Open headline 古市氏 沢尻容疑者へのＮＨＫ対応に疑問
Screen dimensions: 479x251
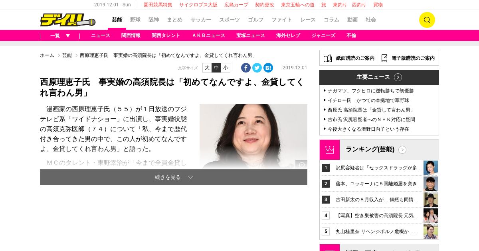tap(371, 120)
